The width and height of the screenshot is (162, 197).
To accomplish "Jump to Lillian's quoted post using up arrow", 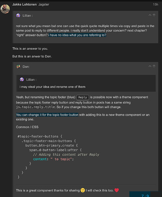I will (x=154, y=15).
